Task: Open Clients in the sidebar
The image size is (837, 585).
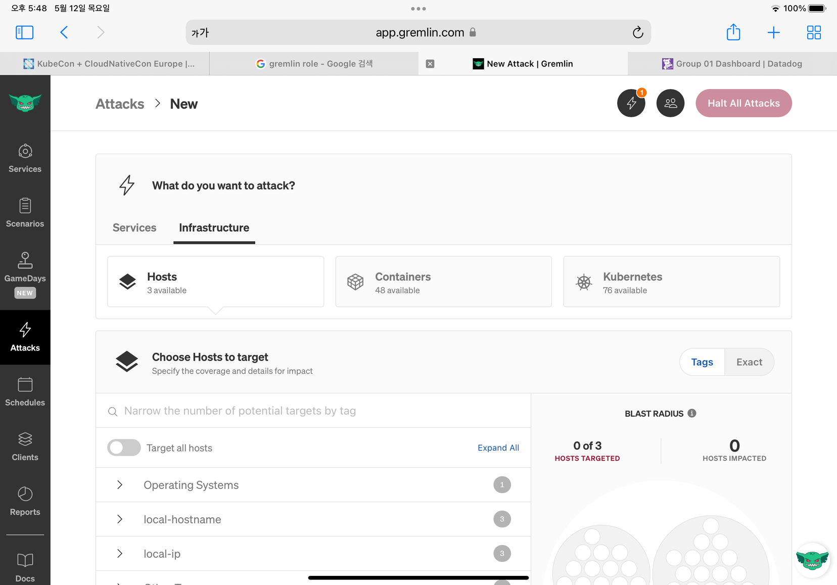Action: (x=25, y=446)
